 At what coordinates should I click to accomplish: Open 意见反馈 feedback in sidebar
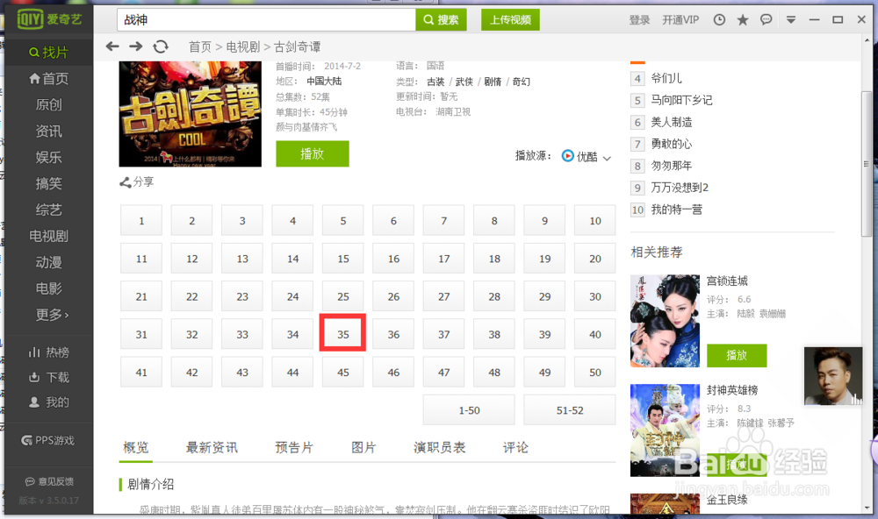tap(49, 481)
